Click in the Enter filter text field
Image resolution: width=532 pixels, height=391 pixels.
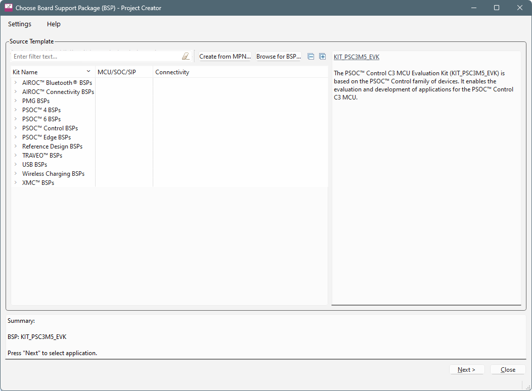[x=96, y=57]
